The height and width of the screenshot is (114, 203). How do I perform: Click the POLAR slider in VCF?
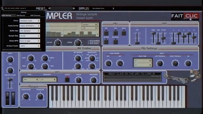point(163,38)
